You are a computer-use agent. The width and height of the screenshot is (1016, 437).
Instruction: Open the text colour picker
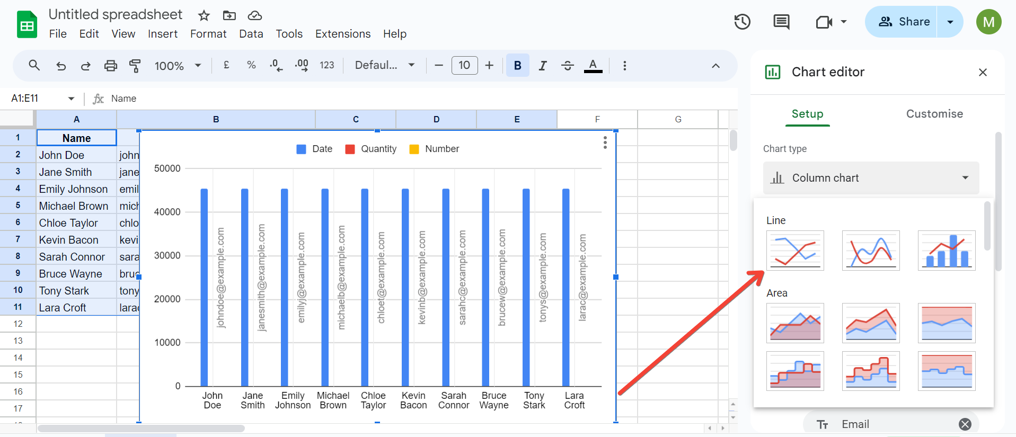pos(593,66)
